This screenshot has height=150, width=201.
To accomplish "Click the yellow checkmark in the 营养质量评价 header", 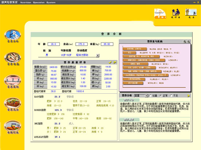I will 110,62.
